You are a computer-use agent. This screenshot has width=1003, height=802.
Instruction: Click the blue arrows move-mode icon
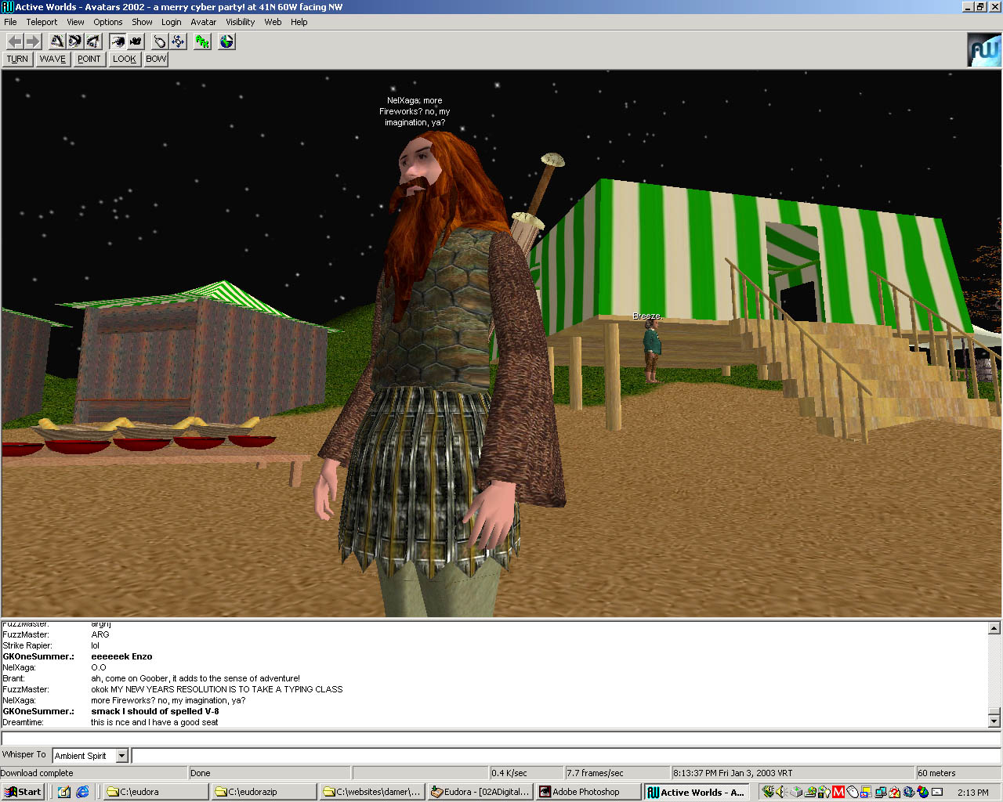coord(178,42)
